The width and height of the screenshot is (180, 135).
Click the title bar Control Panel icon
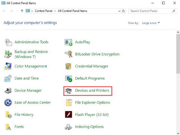[3, 3]
